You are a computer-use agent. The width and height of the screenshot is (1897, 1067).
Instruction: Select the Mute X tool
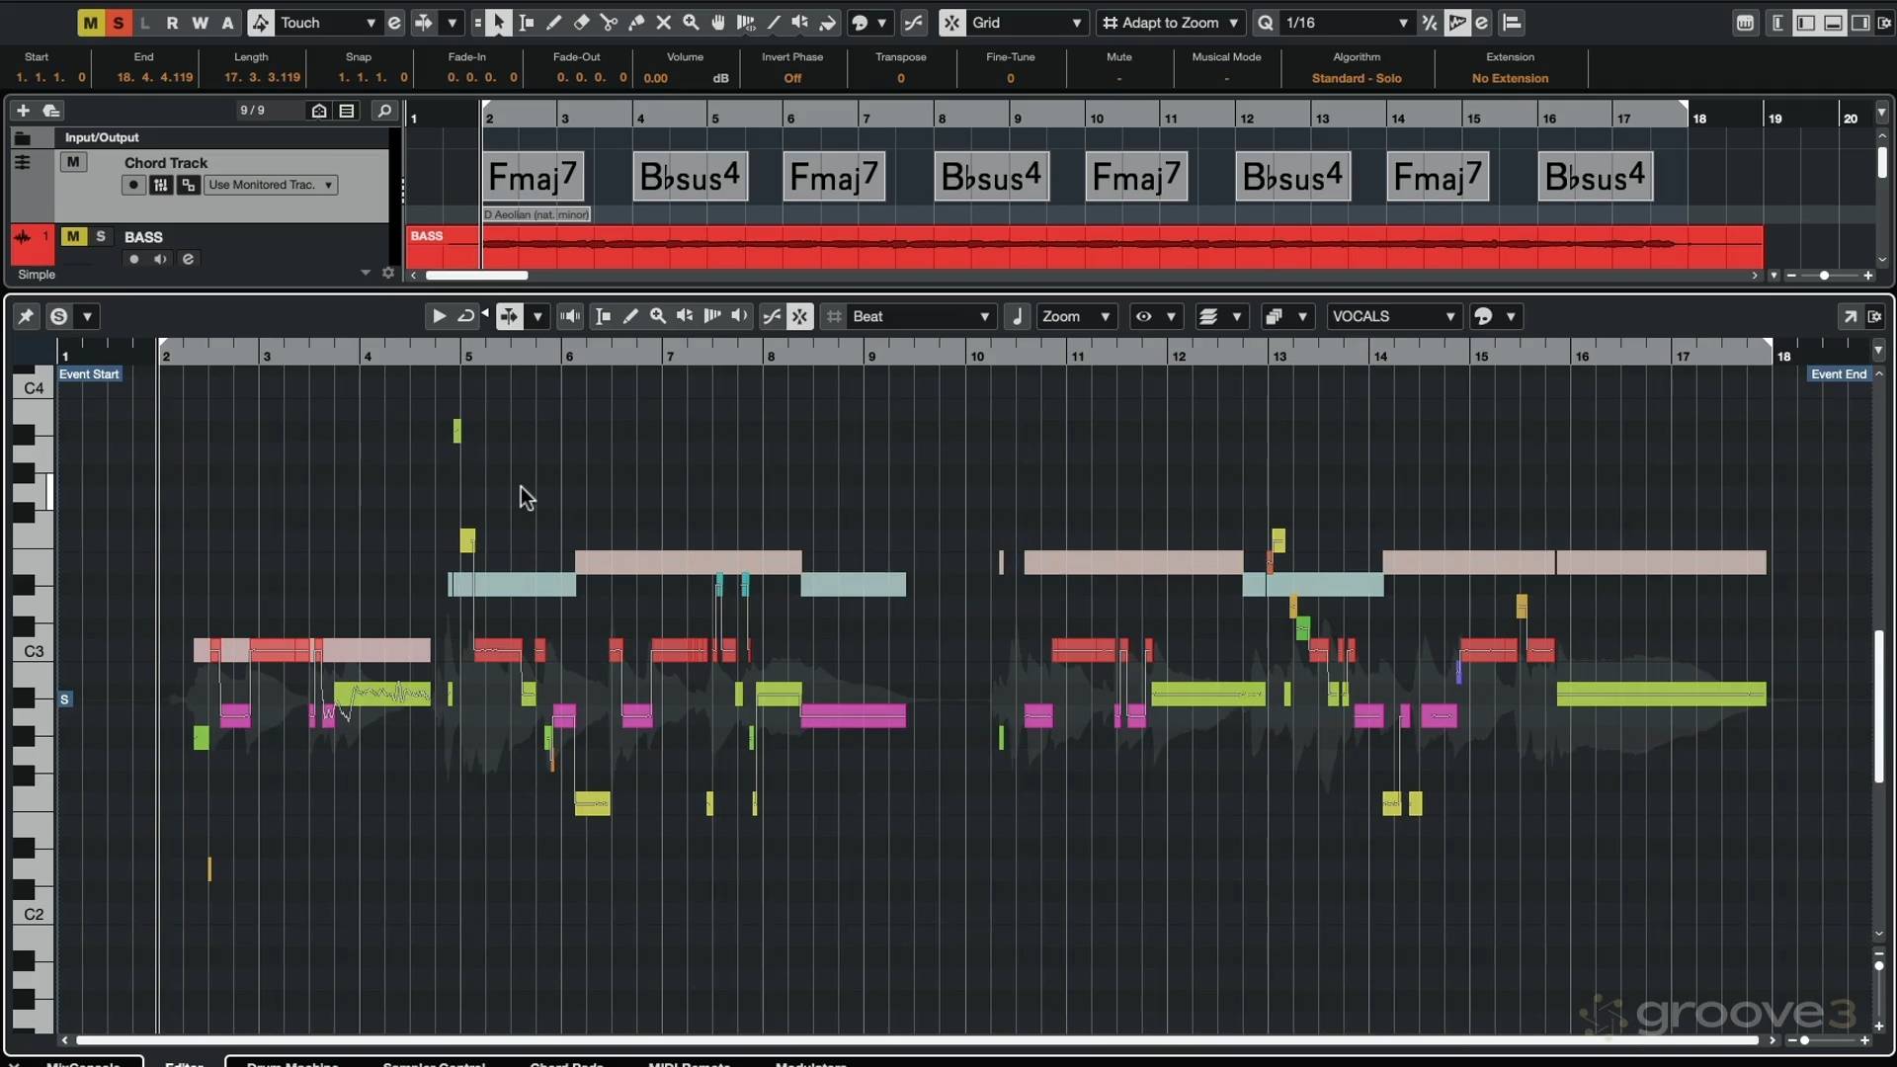(664, 22)
